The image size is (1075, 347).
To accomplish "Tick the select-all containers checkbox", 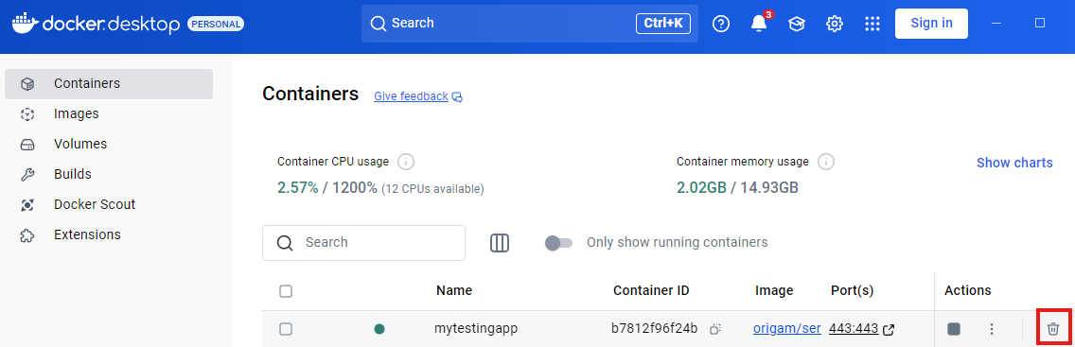I will tap(286, 291).
